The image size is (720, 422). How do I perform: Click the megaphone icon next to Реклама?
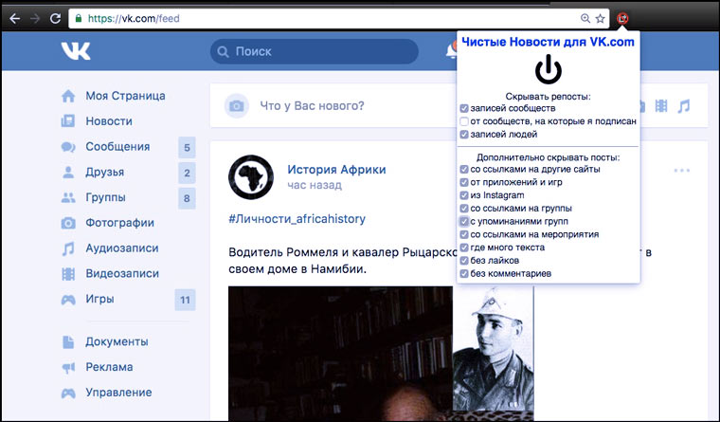pos(68,367)
